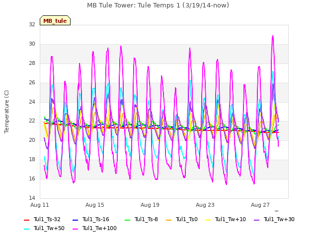Image resolution: width=318 pixels, height=238 pixels.
Task: Click the red Tul1_Ts-32 legend swatch
Action: coord(26,220)
